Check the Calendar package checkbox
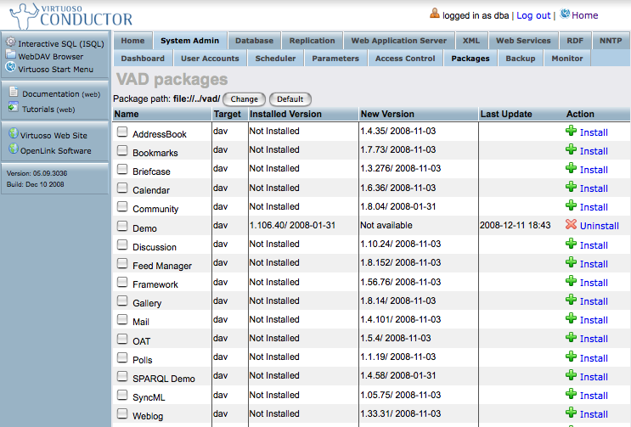Viewport: 631px width, 427px height. tap(122, 188)
